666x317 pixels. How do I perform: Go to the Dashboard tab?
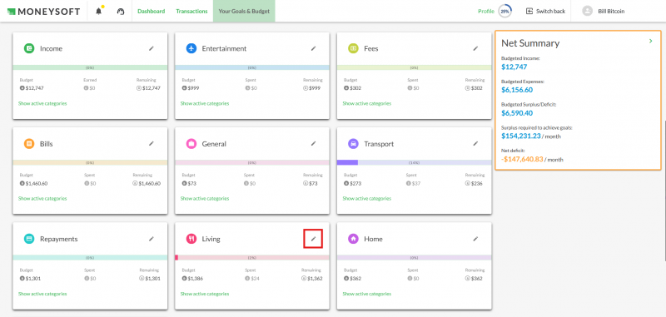coord(152,12)
